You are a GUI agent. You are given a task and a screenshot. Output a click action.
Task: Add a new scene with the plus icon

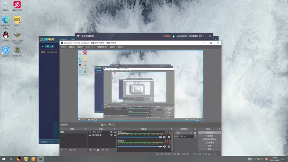[x=62, y=150]
